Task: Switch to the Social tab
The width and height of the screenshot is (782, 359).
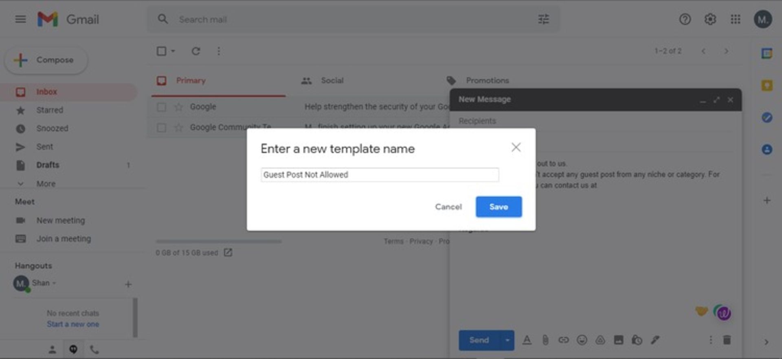Action: [332, 81]
